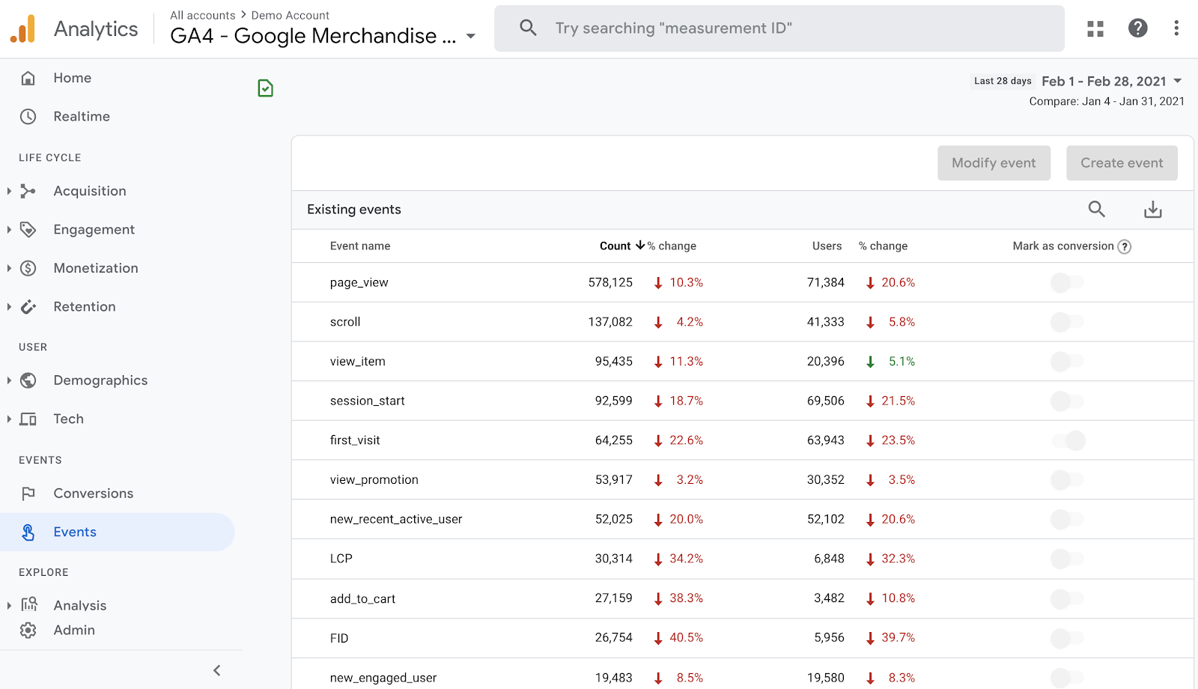Click the search icon in Existing events
1198x689 pixels.
1096,209
